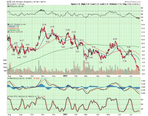The image size is (148, 116).
Task: Click the 8.42 price label
Action: [x=91, y=58]
